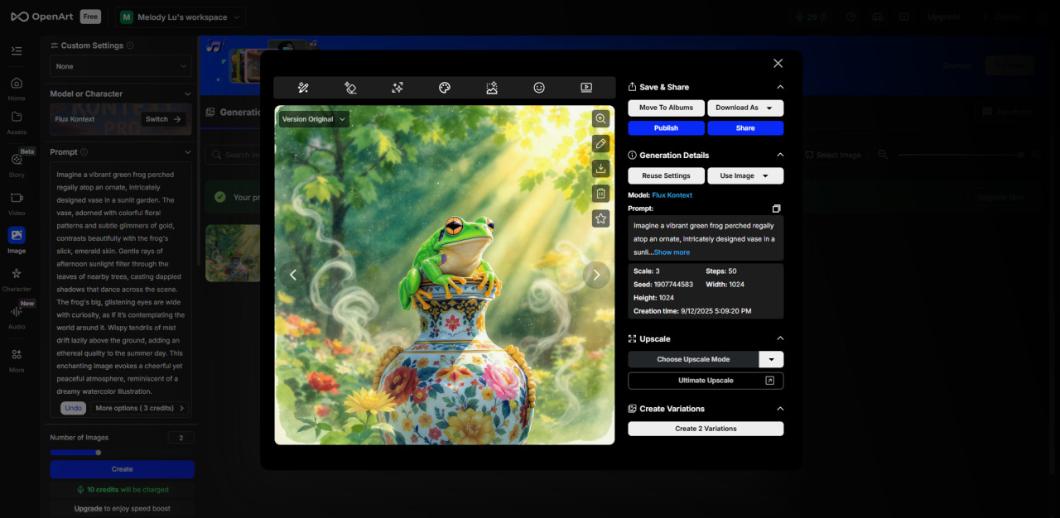Open the image-to-video tool icon
1060x518 pixels.
[x=586, y=88]
